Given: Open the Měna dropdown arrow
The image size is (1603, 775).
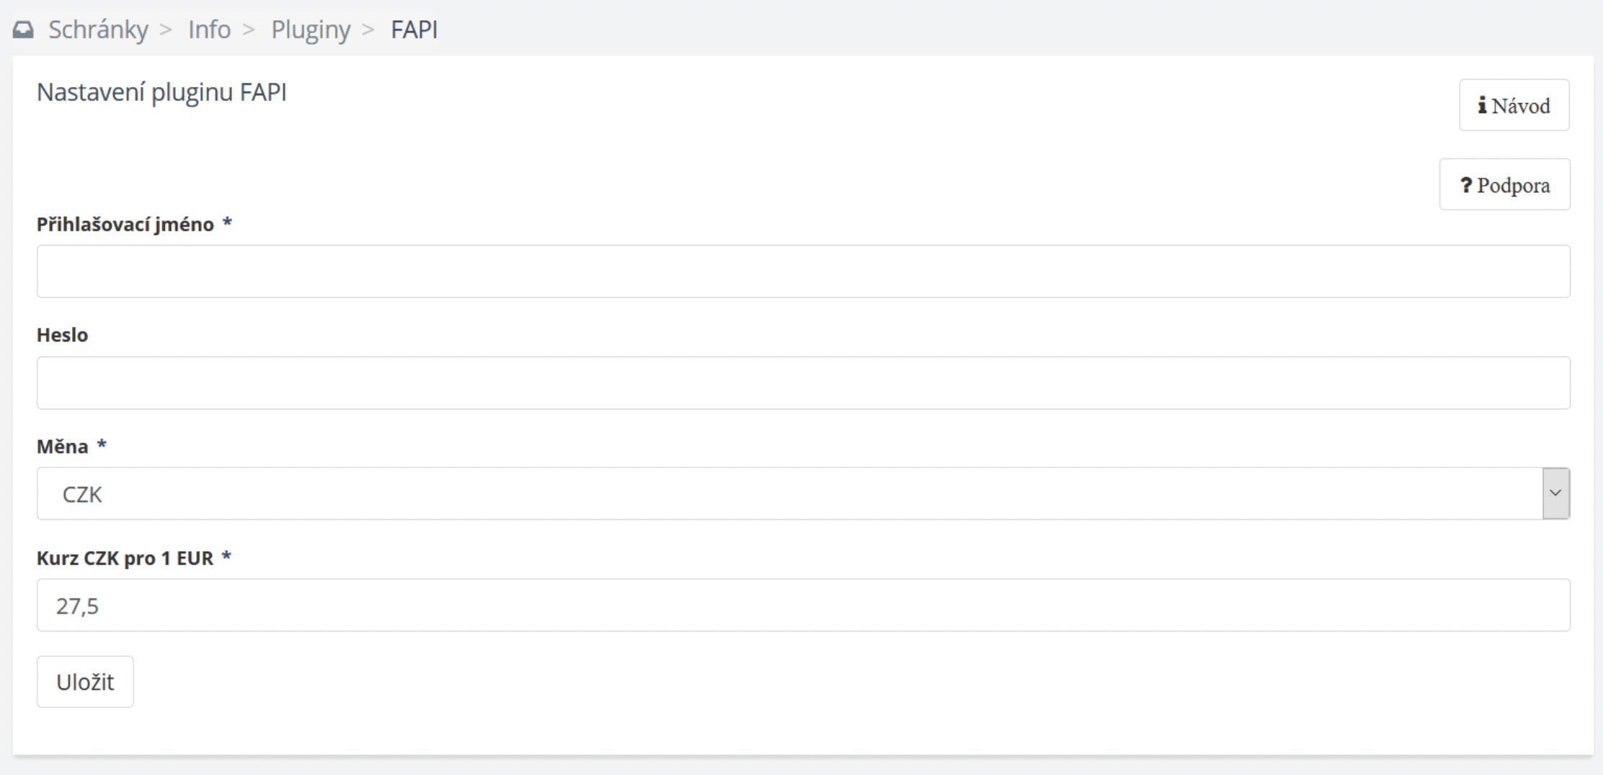Looking at the screenshot, I should [x=1555, y=493].
